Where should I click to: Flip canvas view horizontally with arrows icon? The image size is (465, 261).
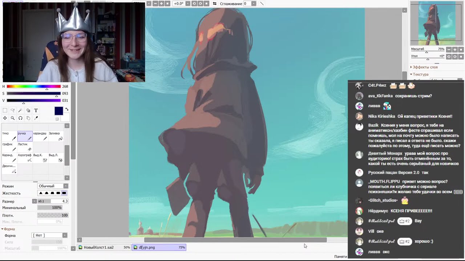click(x=215, y=4)
